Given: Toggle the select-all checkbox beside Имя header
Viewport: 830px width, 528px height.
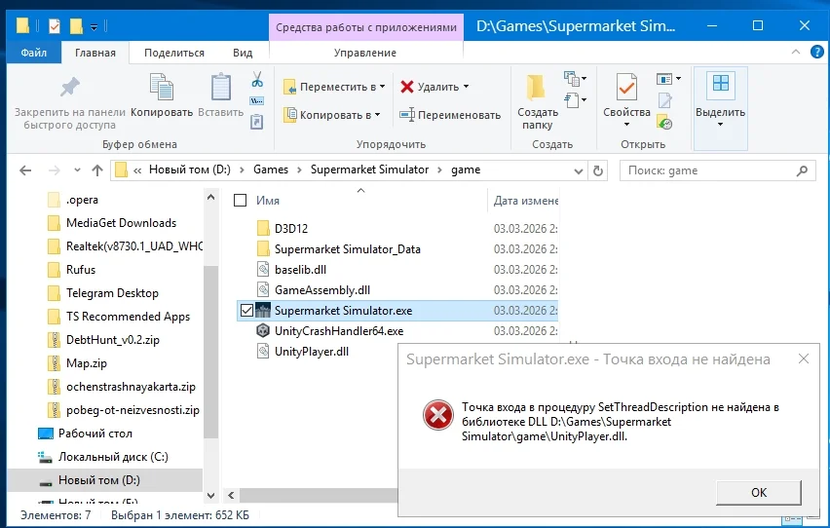Looking at the screenshot, I should coord(241,201).
